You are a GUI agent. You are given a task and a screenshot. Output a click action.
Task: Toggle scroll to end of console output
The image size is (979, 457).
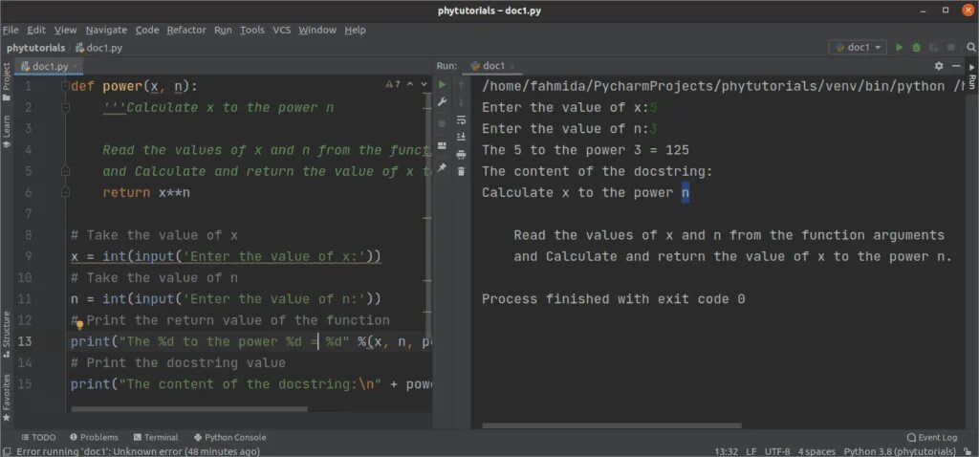462,137
